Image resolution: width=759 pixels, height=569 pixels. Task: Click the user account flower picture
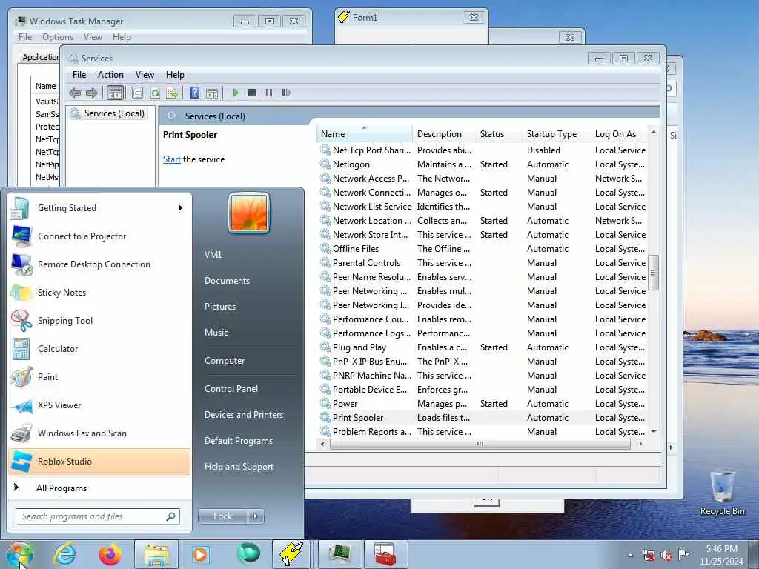[249, 213]
